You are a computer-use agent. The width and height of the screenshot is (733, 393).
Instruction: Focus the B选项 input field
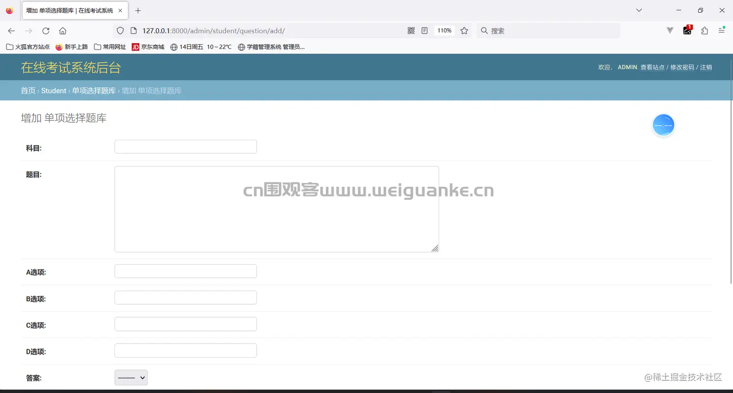point(186,297)
